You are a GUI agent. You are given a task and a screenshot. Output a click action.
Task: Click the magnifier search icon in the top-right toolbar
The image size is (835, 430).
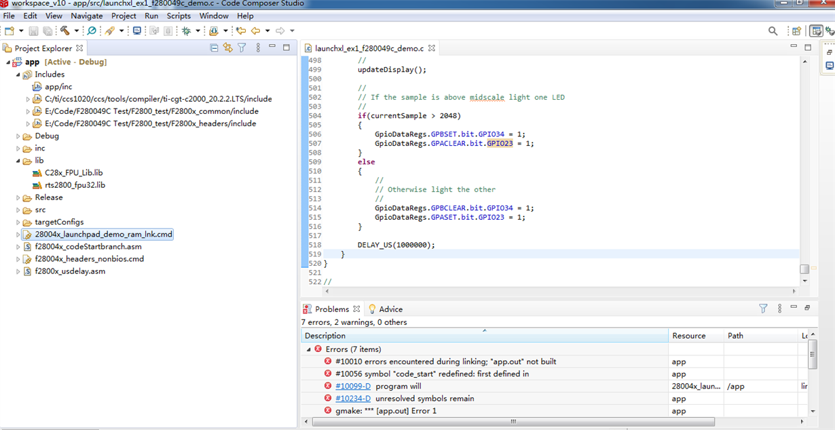(x=773, y=31)
